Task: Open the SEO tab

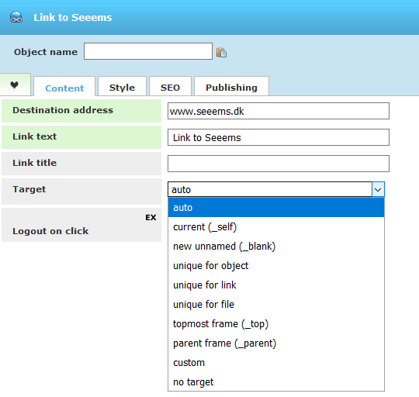Action: tap(170, 87)
